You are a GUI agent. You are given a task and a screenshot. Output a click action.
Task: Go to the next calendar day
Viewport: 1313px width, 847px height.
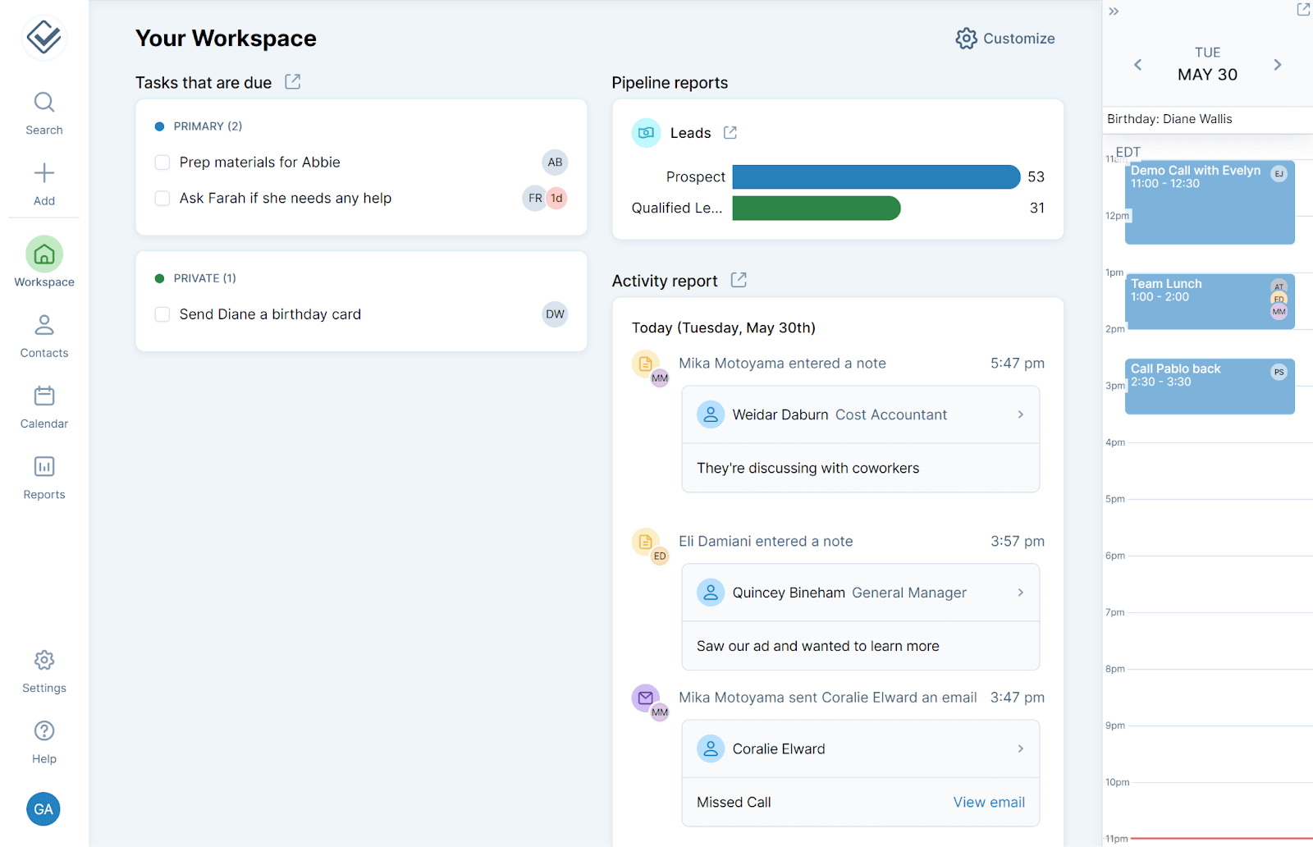[x=1277, y=64]
